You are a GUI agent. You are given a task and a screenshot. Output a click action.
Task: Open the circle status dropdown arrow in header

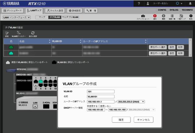coord(181,4)
